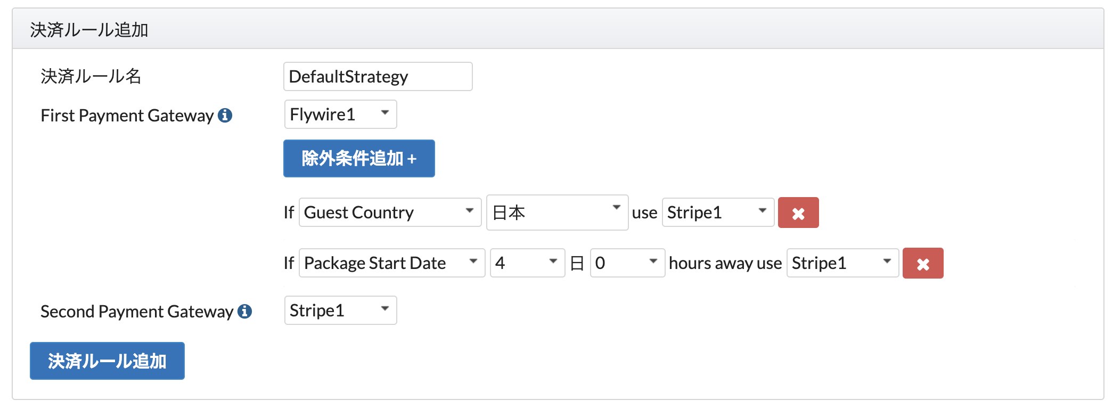Submit with the blue 決済ルール追加 button
1113x408 pixels.
pos(107,361)
